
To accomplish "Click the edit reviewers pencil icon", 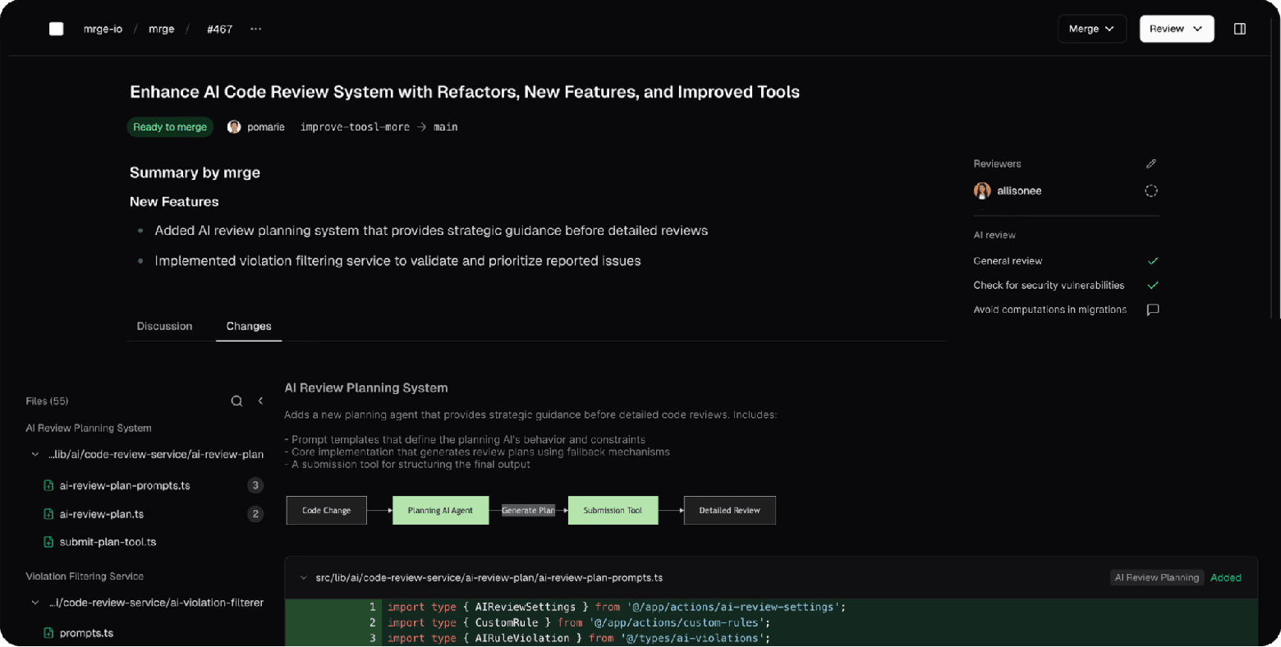I will coord(1150,164).
